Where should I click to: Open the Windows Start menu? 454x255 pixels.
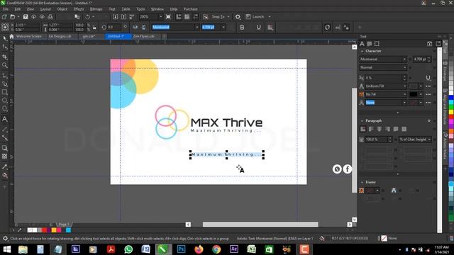pyautogui.click(x=6, y=249)
